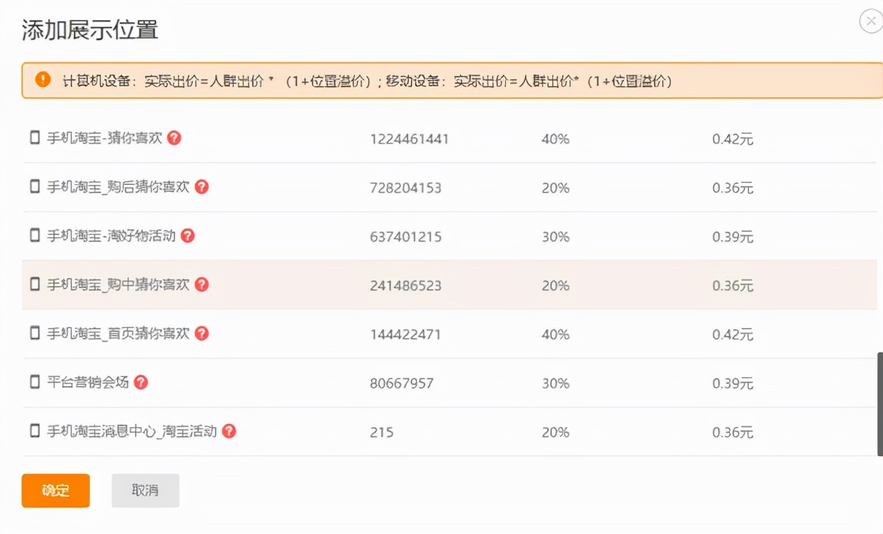Click the label 手机淘宝-淘好物活动
This screenshot has height=534, width=883.
tap(111, 235)
